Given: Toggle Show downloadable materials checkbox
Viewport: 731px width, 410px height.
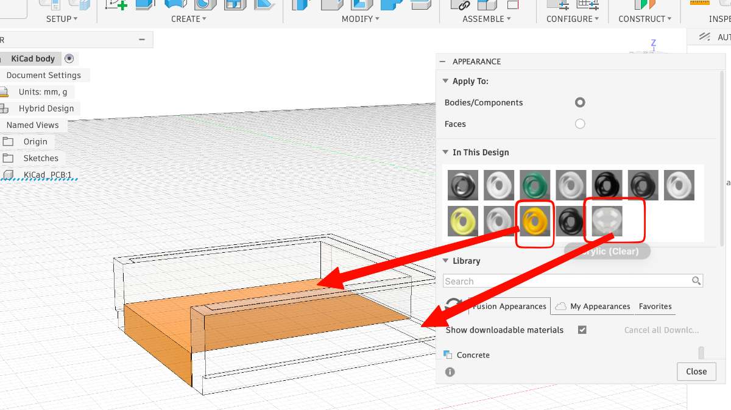Looking at the screenshot, I should tap(582, 330).
